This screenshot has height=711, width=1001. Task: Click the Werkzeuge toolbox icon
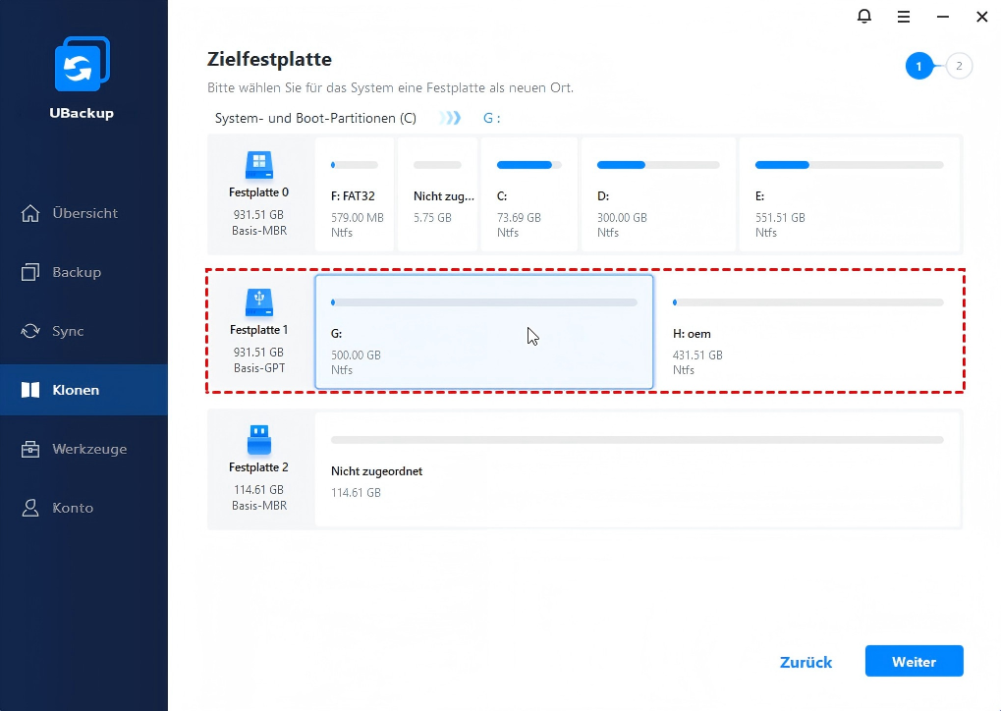pos(30,449)
